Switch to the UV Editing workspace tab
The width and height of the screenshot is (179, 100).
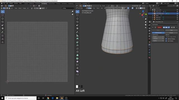click(44, 4)
